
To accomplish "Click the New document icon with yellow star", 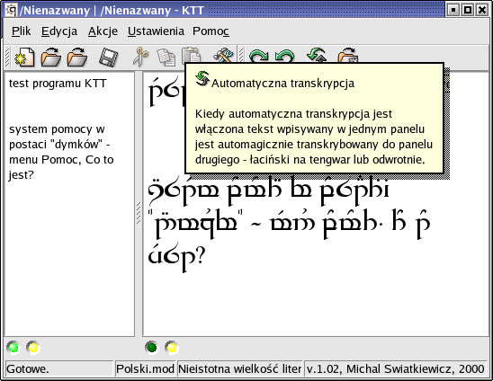I will 24,58.
